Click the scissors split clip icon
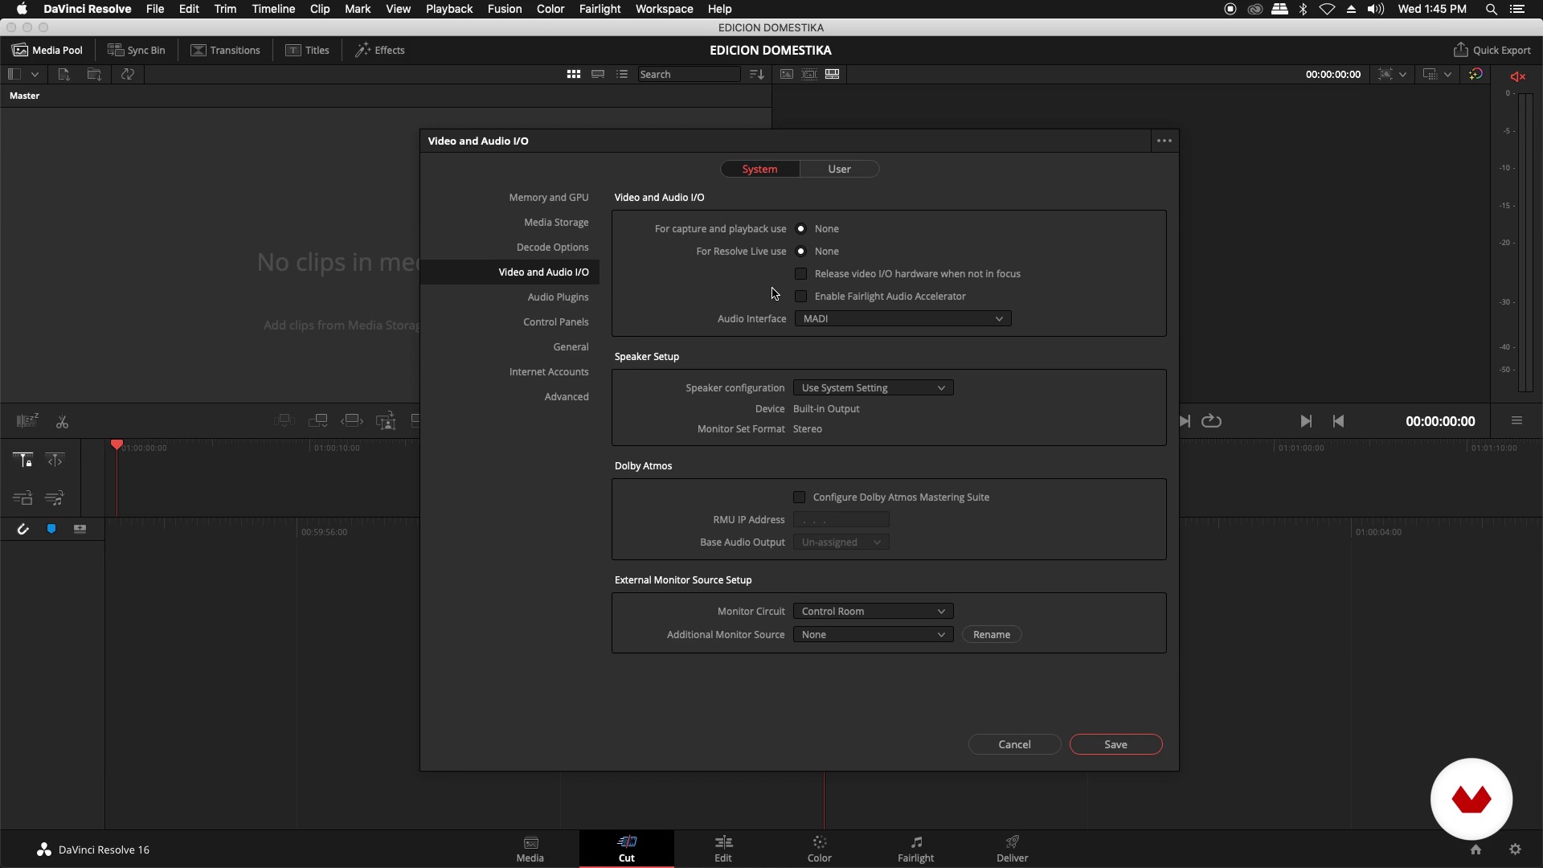 [62, 421]
